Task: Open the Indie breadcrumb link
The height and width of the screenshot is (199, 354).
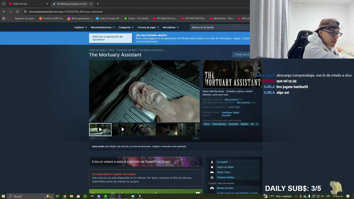Action: [x=111, y=50]
